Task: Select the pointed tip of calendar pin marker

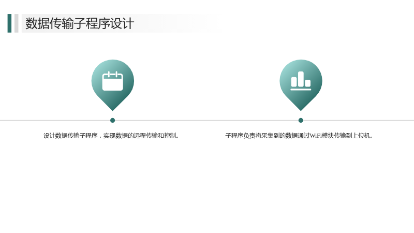Action: pyautogui.click(x=113, y=109)
